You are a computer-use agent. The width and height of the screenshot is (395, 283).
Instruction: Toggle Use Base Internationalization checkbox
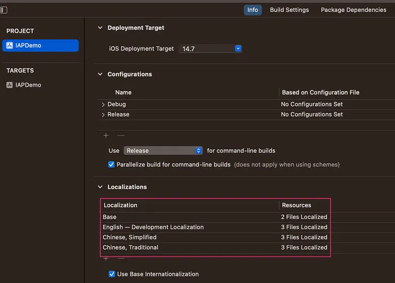click(x=112, y=274)
